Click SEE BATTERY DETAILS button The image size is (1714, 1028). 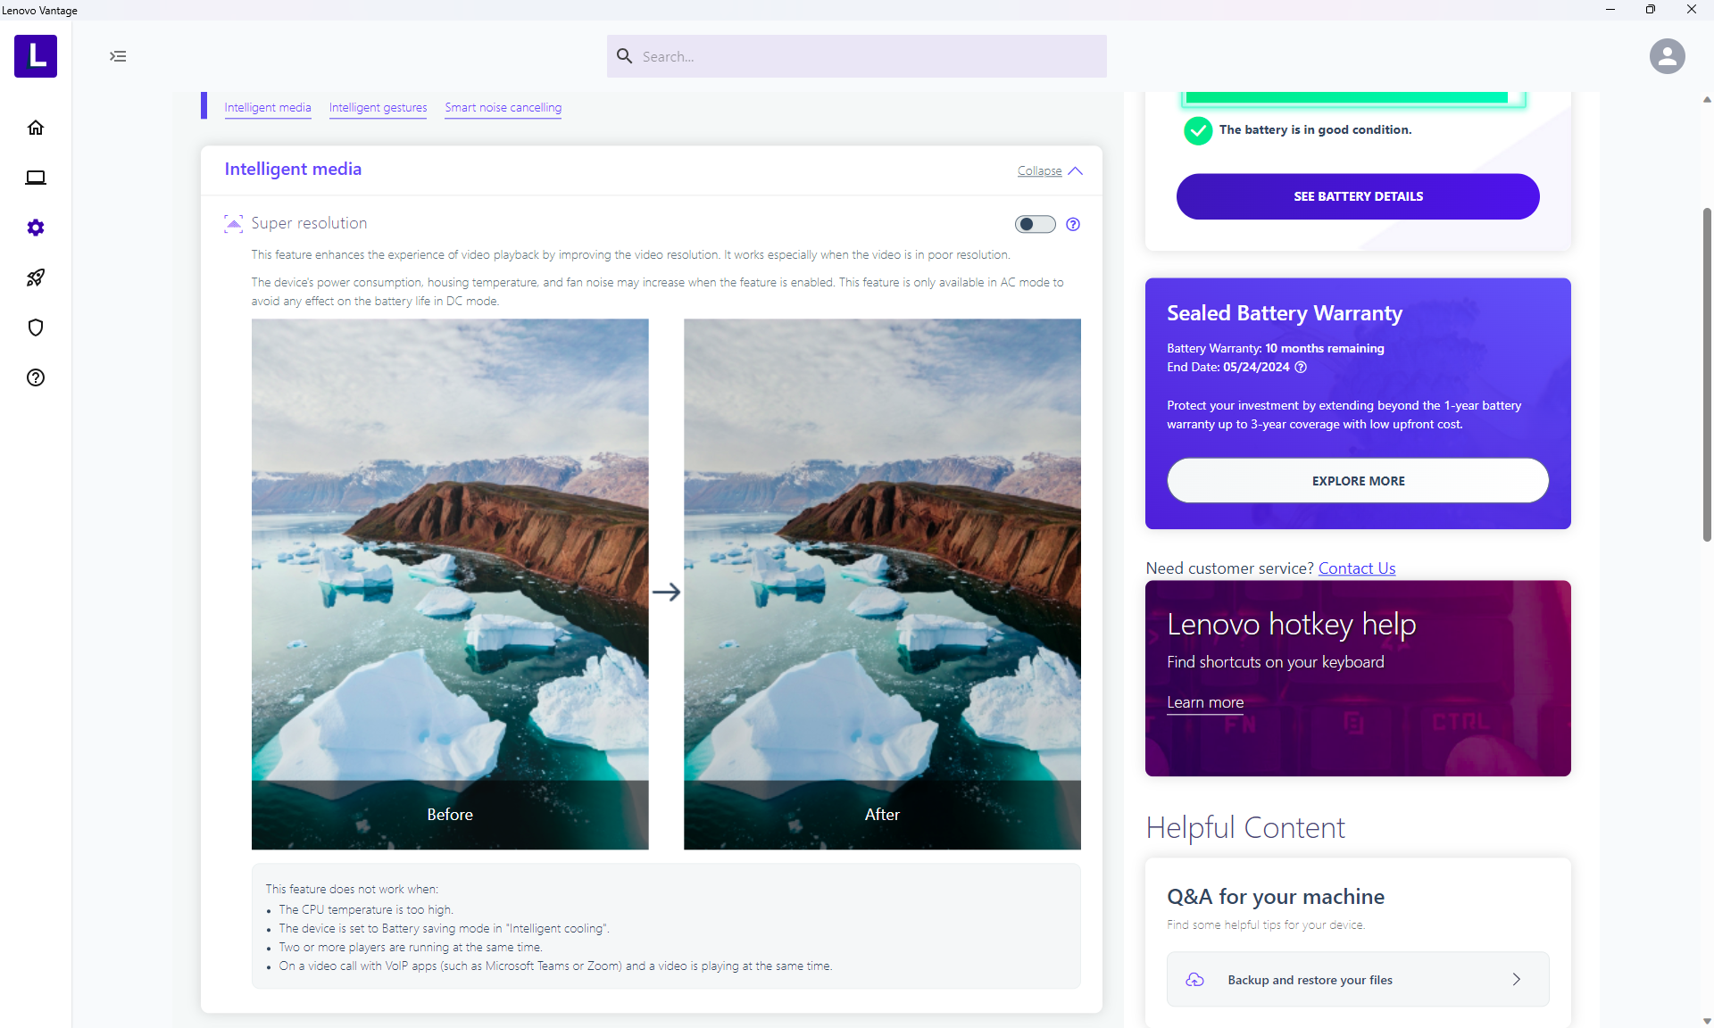coord(1358,196)
